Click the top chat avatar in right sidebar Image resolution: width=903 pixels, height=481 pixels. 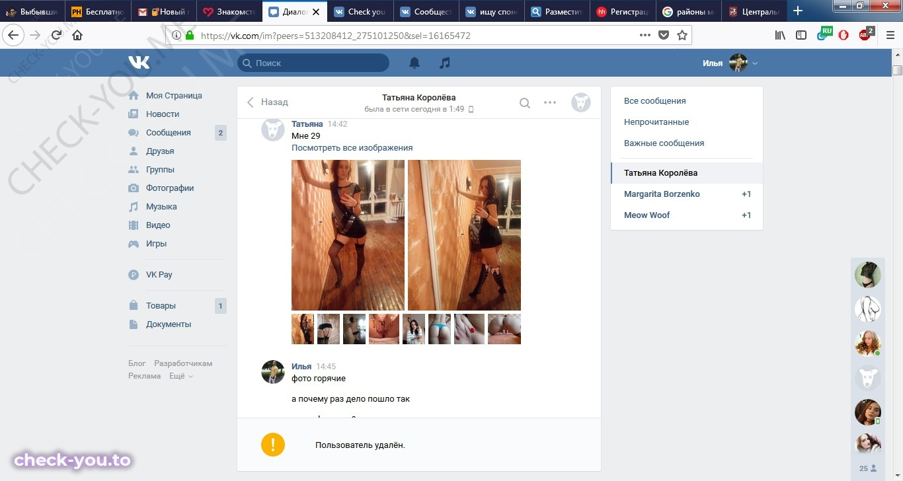(x=868, y=275)
